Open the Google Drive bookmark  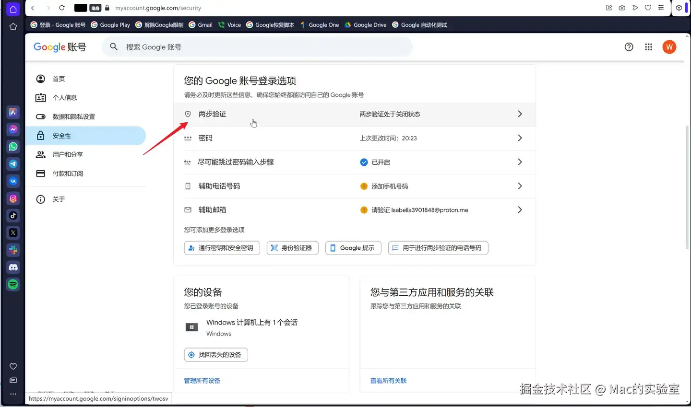pos(366,25)
